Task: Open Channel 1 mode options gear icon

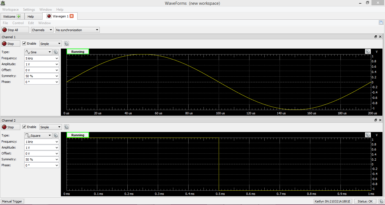Action: 66,44
